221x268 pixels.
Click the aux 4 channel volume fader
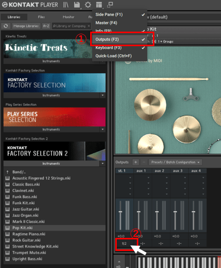tap(193, 212)
